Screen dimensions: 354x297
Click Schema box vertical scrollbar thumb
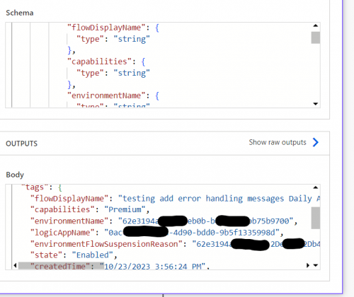(316, 37)
